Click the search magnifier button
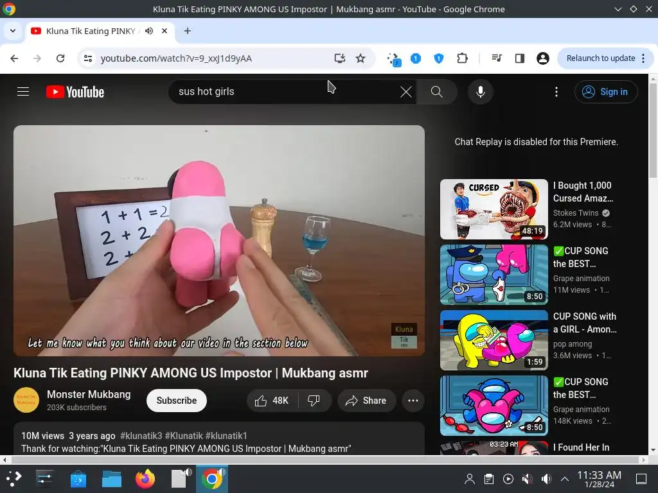This screenshot has height=493, width=658. click(x=437, y=91)
